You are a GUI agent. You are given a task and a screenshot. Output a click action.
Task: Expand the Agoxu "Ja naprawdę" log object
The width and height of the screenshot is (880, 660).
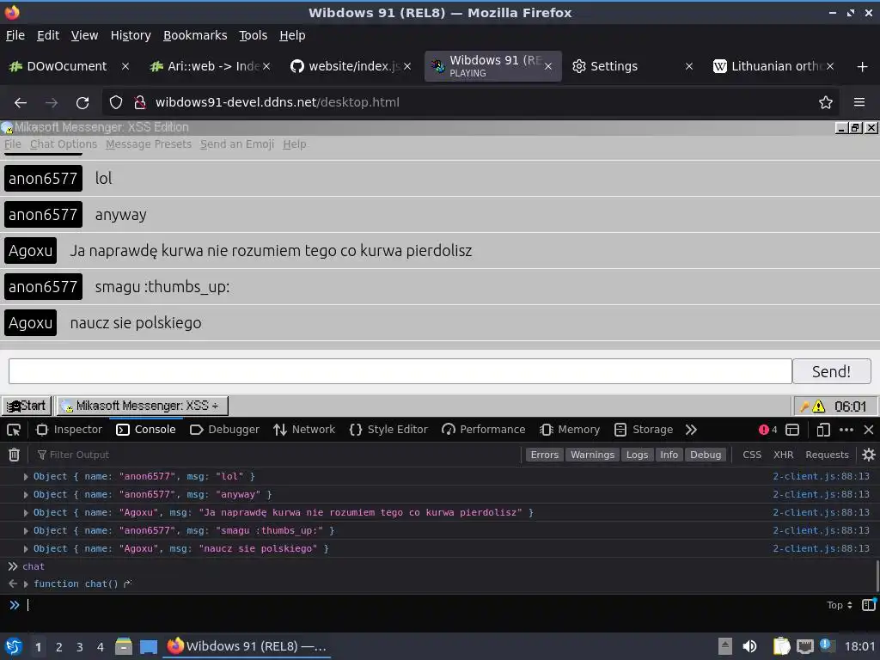click(26, 512)
